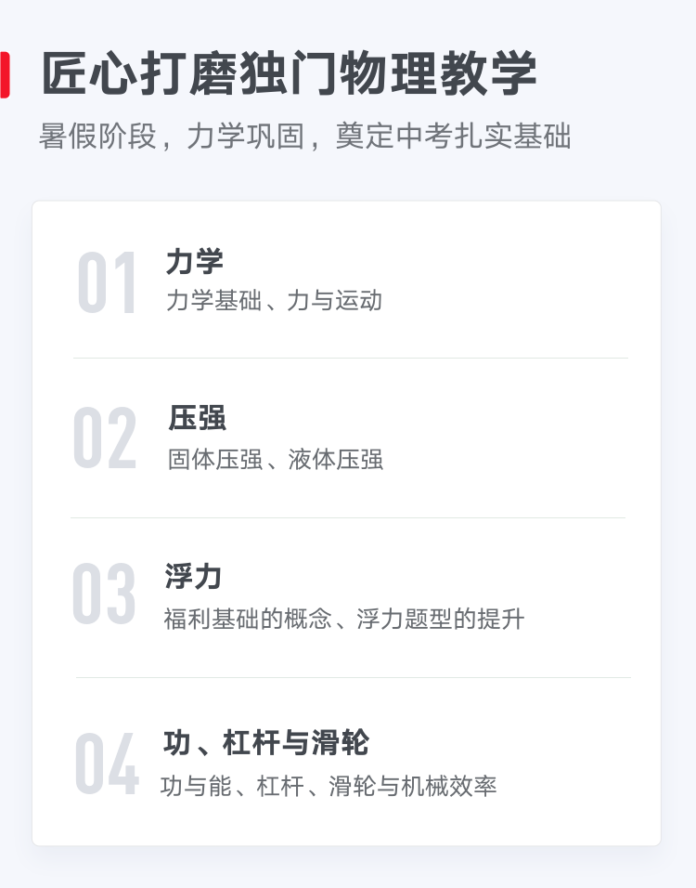Select the 力学 section heading

(194, 262)
